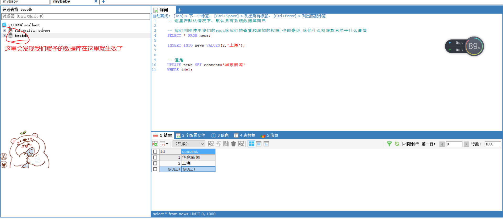
Task: Check the row checkbox for 华东新闻
Action: (155, 158)
